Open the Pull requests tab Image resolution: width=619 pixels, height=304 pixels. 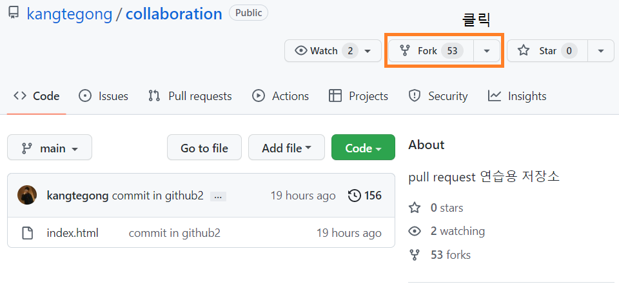point(190,96)
